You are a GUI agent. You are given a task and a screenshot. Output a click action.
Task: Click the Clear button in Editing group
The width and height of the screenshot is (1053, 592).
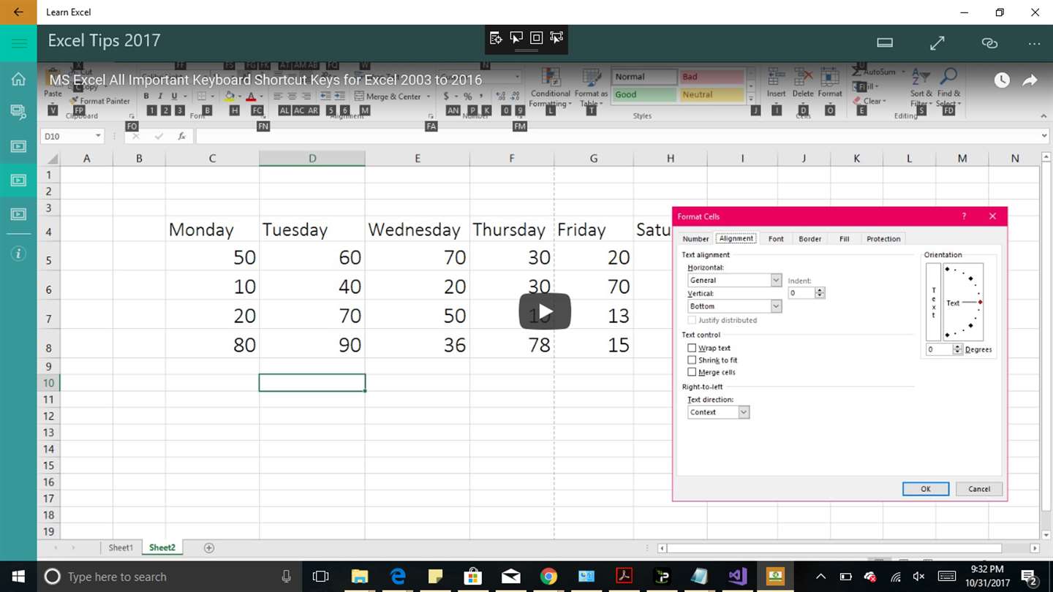(x=869, y=101)
